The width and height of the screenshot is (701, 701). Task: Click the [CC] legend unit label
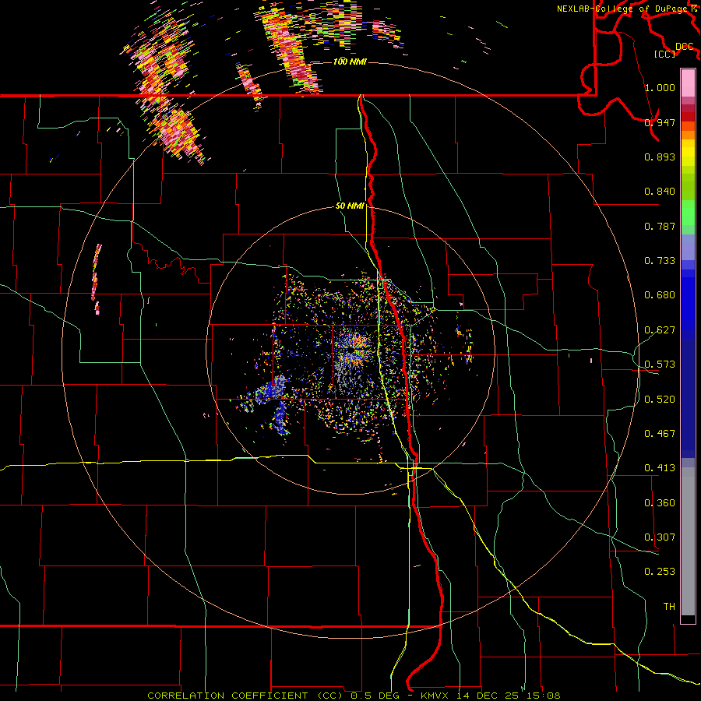(x=664, y=54)
